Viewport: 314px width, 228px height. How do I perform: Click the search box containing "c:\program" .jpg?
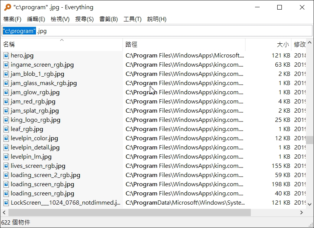pyautogui.click(x=157, y=31)
